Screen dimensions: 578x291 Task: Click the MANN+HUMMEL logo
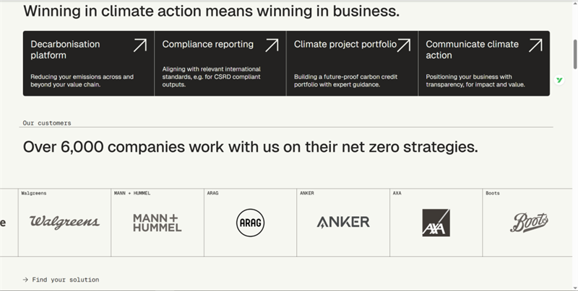tap(157, 223)
